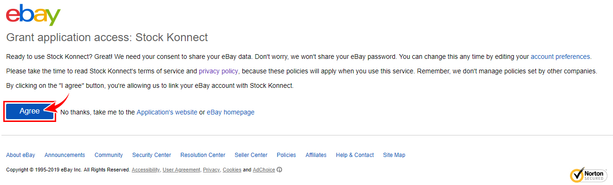Open the User Agreement link

(x=181, y=170)
